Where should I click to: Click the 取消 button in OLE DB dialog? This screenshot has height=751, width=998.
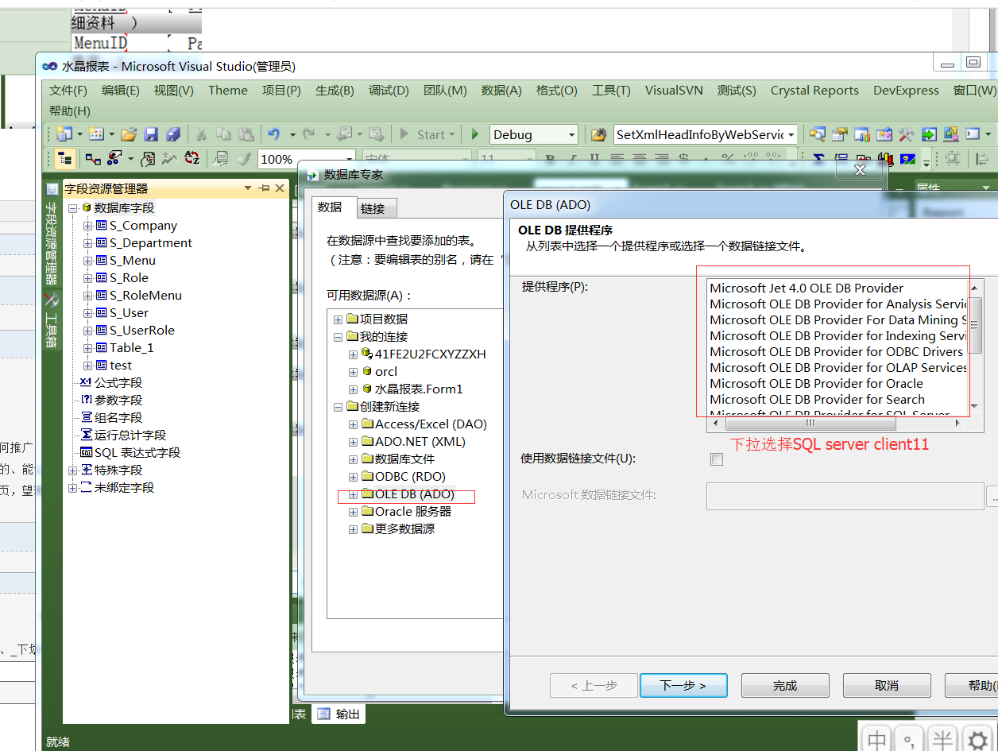pyautogui.click(x=887, y=685)
